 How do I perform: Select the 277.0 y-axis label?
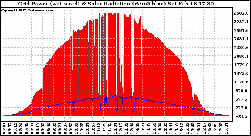point(241,108)
